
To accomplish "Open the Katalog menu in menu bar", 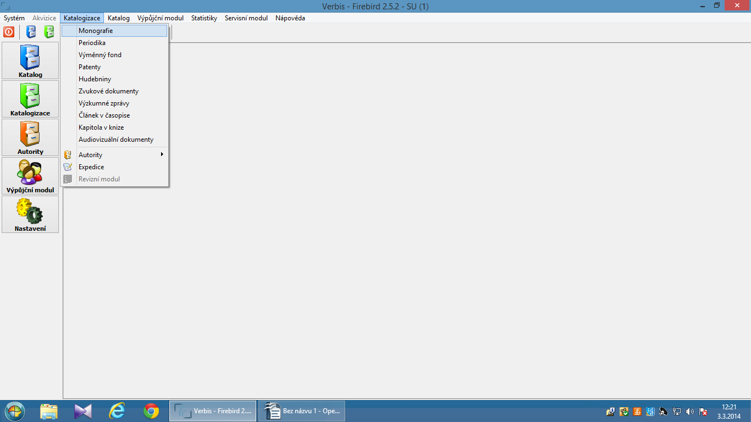I will (119, 18).
